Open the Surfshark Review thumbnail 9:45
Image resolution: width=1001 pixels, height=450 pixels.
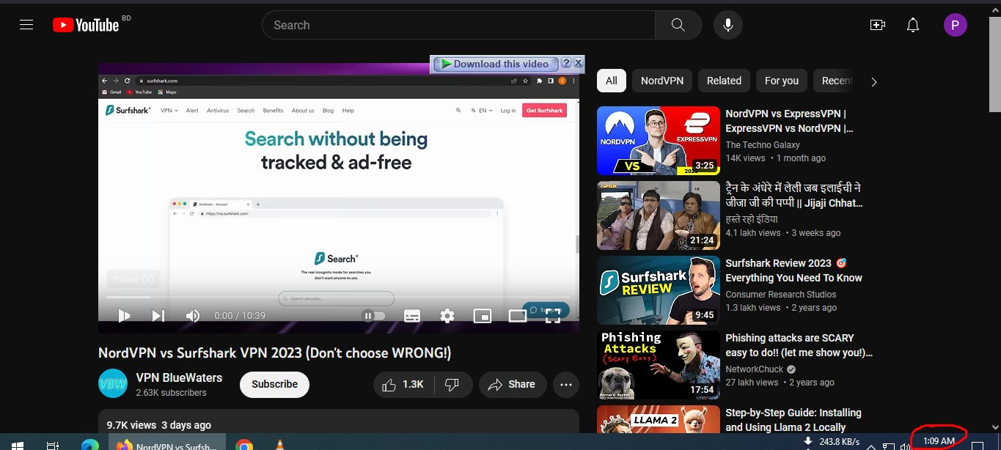click(x=659, y=291)
